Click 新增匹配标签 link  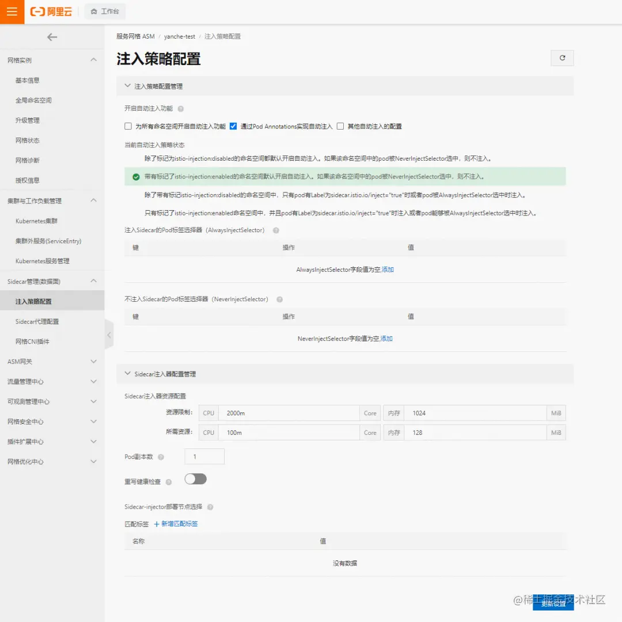(179, 524)
